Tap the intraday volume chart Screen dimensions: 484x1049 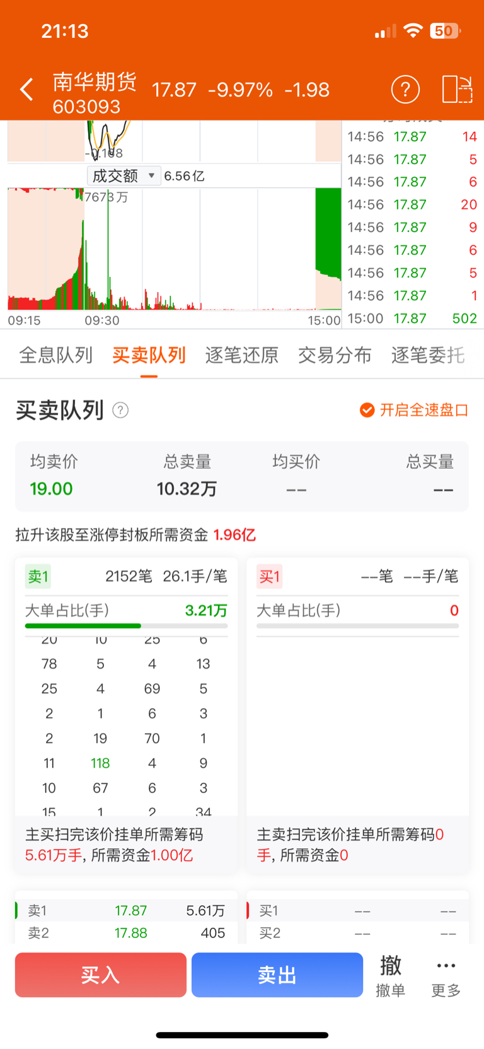click(x=175, y=249)
